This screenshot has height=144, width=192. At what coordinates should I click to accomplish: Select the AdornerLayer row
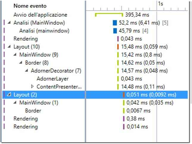pos(95,79)
